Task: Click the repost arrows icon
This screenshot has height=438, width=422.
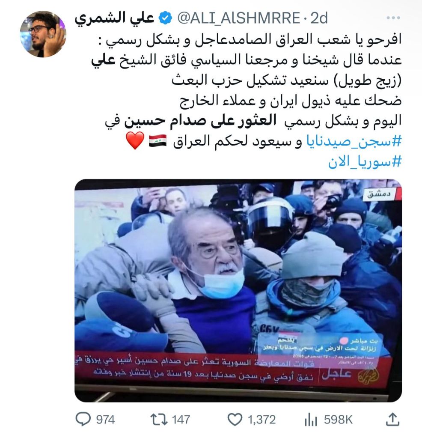Action: (159, 419)
